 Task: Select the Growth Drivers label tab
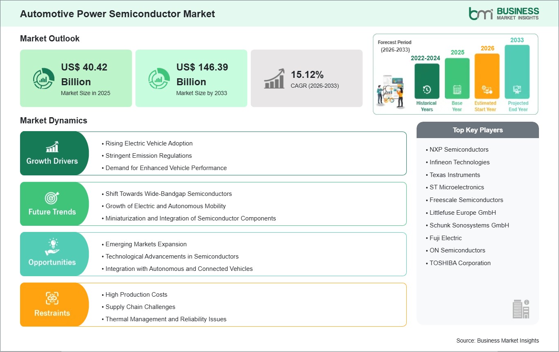[x=52, y=161]
